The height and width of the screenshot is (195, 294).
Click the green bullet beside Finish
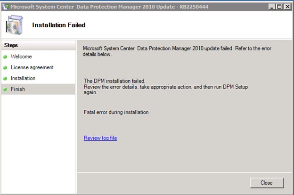click(5, 89)
